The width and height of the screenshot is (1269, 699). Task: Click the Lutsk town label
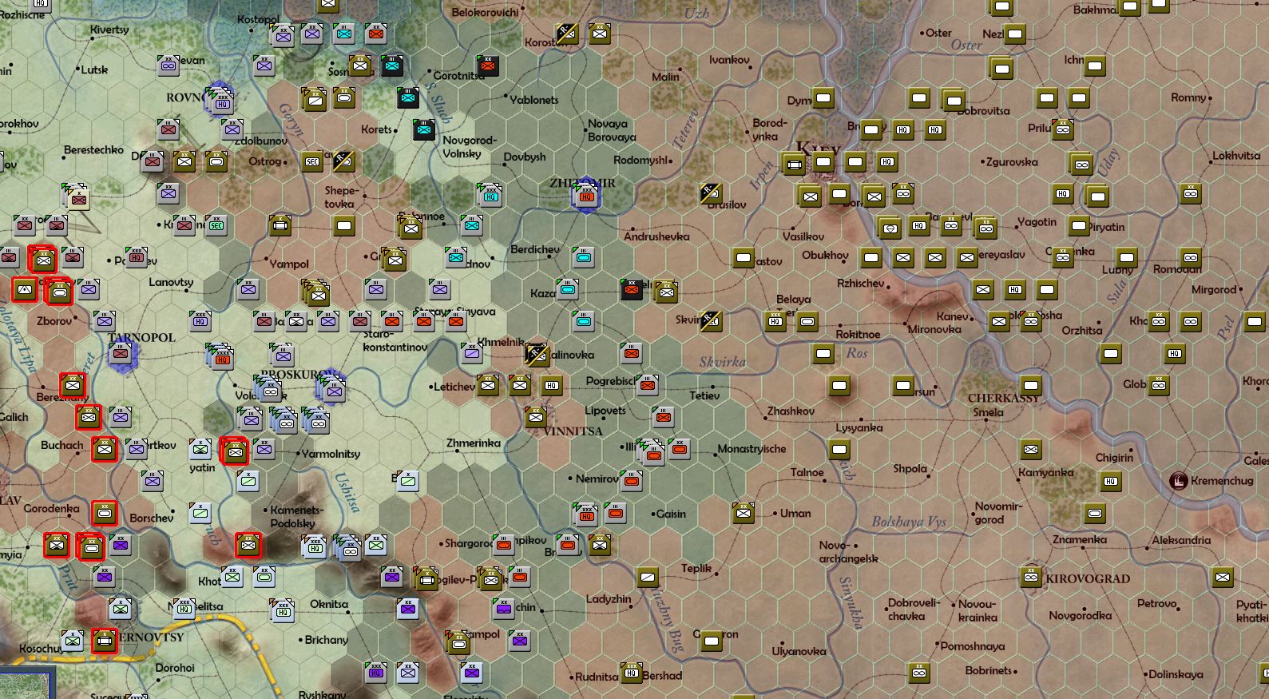[94, 70]
